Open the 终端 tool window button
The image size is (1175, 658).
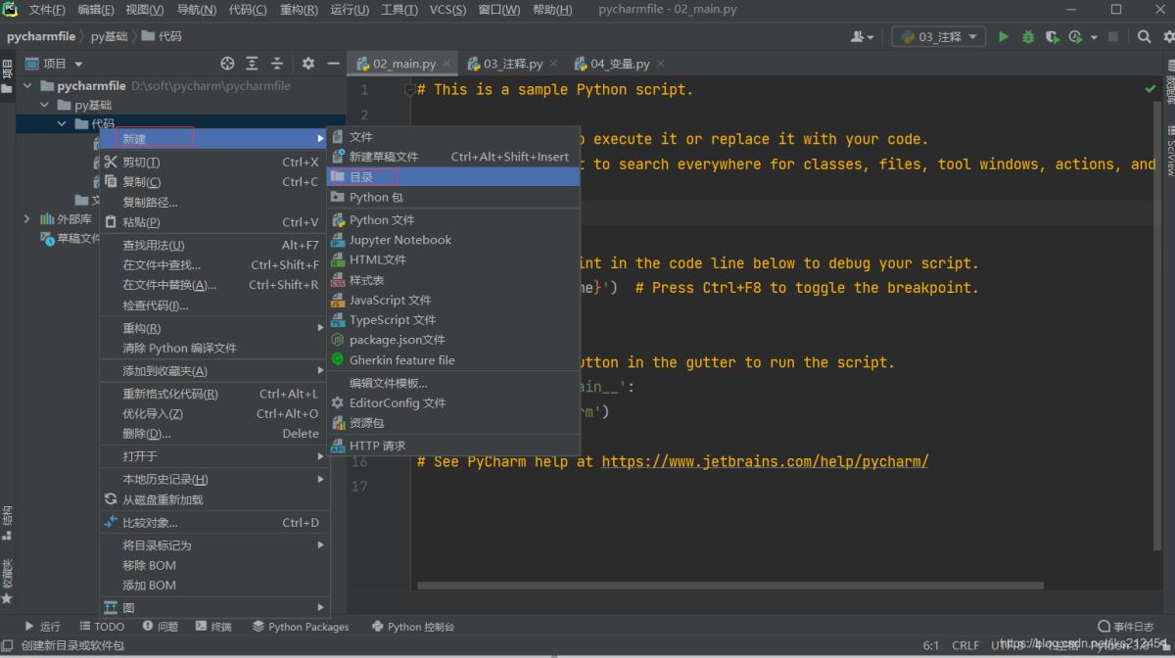click(x=213, y=627)
